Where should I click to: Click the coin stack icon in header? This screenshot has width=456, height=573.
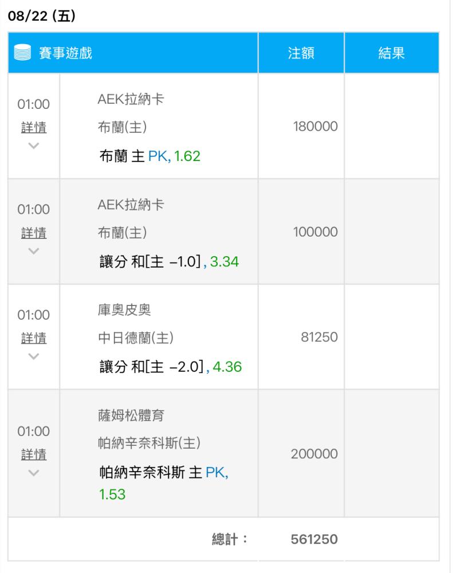tap(22, 52)
